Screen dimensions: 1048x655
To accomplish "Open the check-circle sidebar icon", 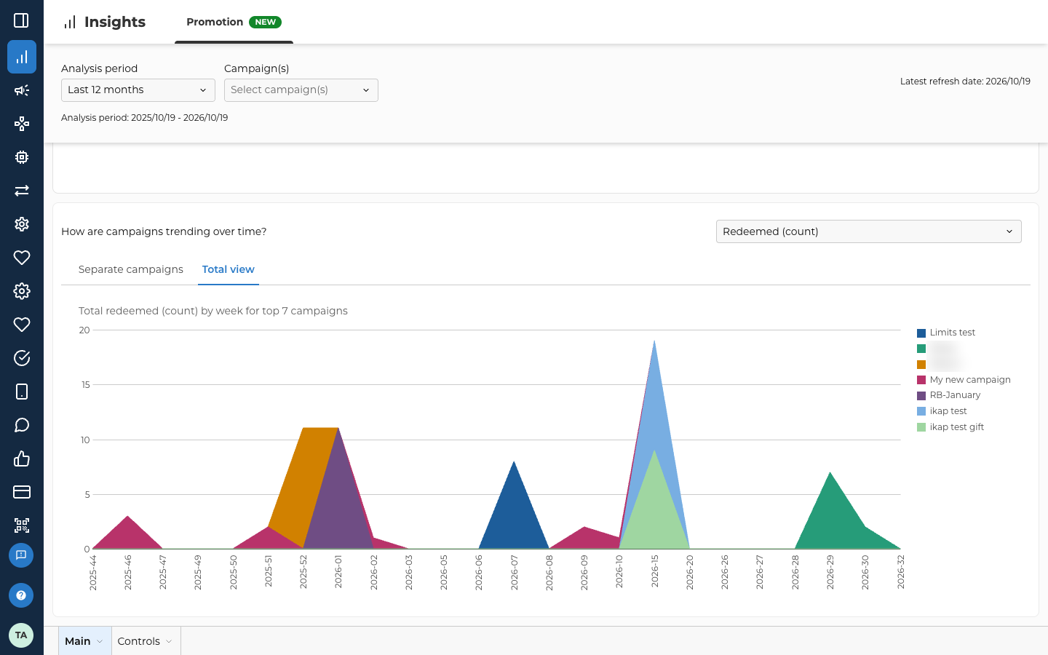I will [22, 358].
